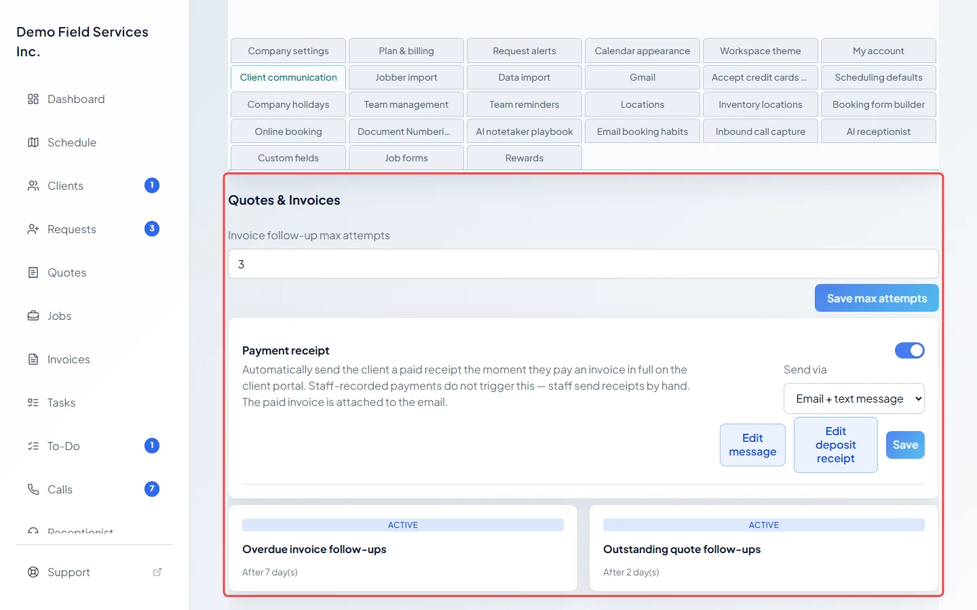Click the Requests person-plus icon
Screen dimensions: 977x610
[33, 229]
